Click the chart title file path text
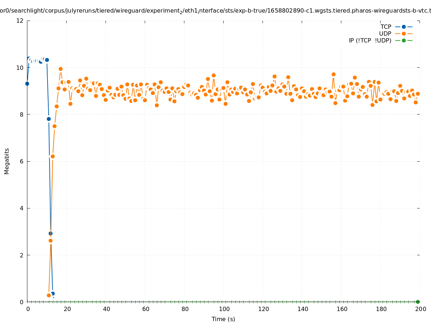The height and width of the screenshot is (324, 431). 215,11
